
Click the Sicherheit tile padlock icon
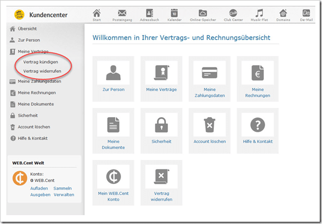point(162,125)
